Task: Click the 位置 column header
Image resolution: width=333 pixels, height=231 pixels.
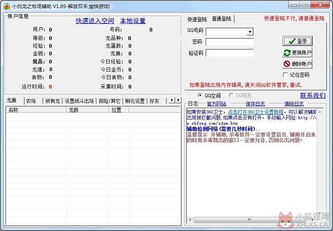Action: 119,110
